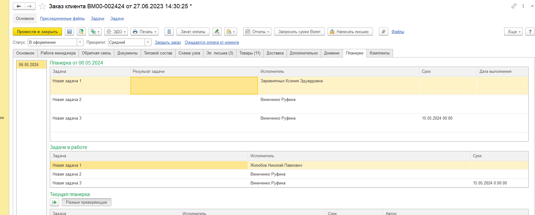Screen dimensions: 535x215
Task: Open the ЭДО dropdown menu
Action: tap(116, 32)
